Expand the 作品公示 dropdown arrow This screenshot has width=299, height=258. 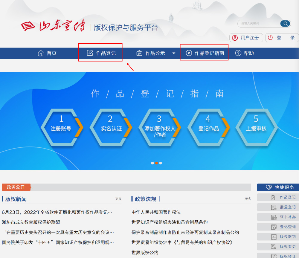tap(174, 53)
